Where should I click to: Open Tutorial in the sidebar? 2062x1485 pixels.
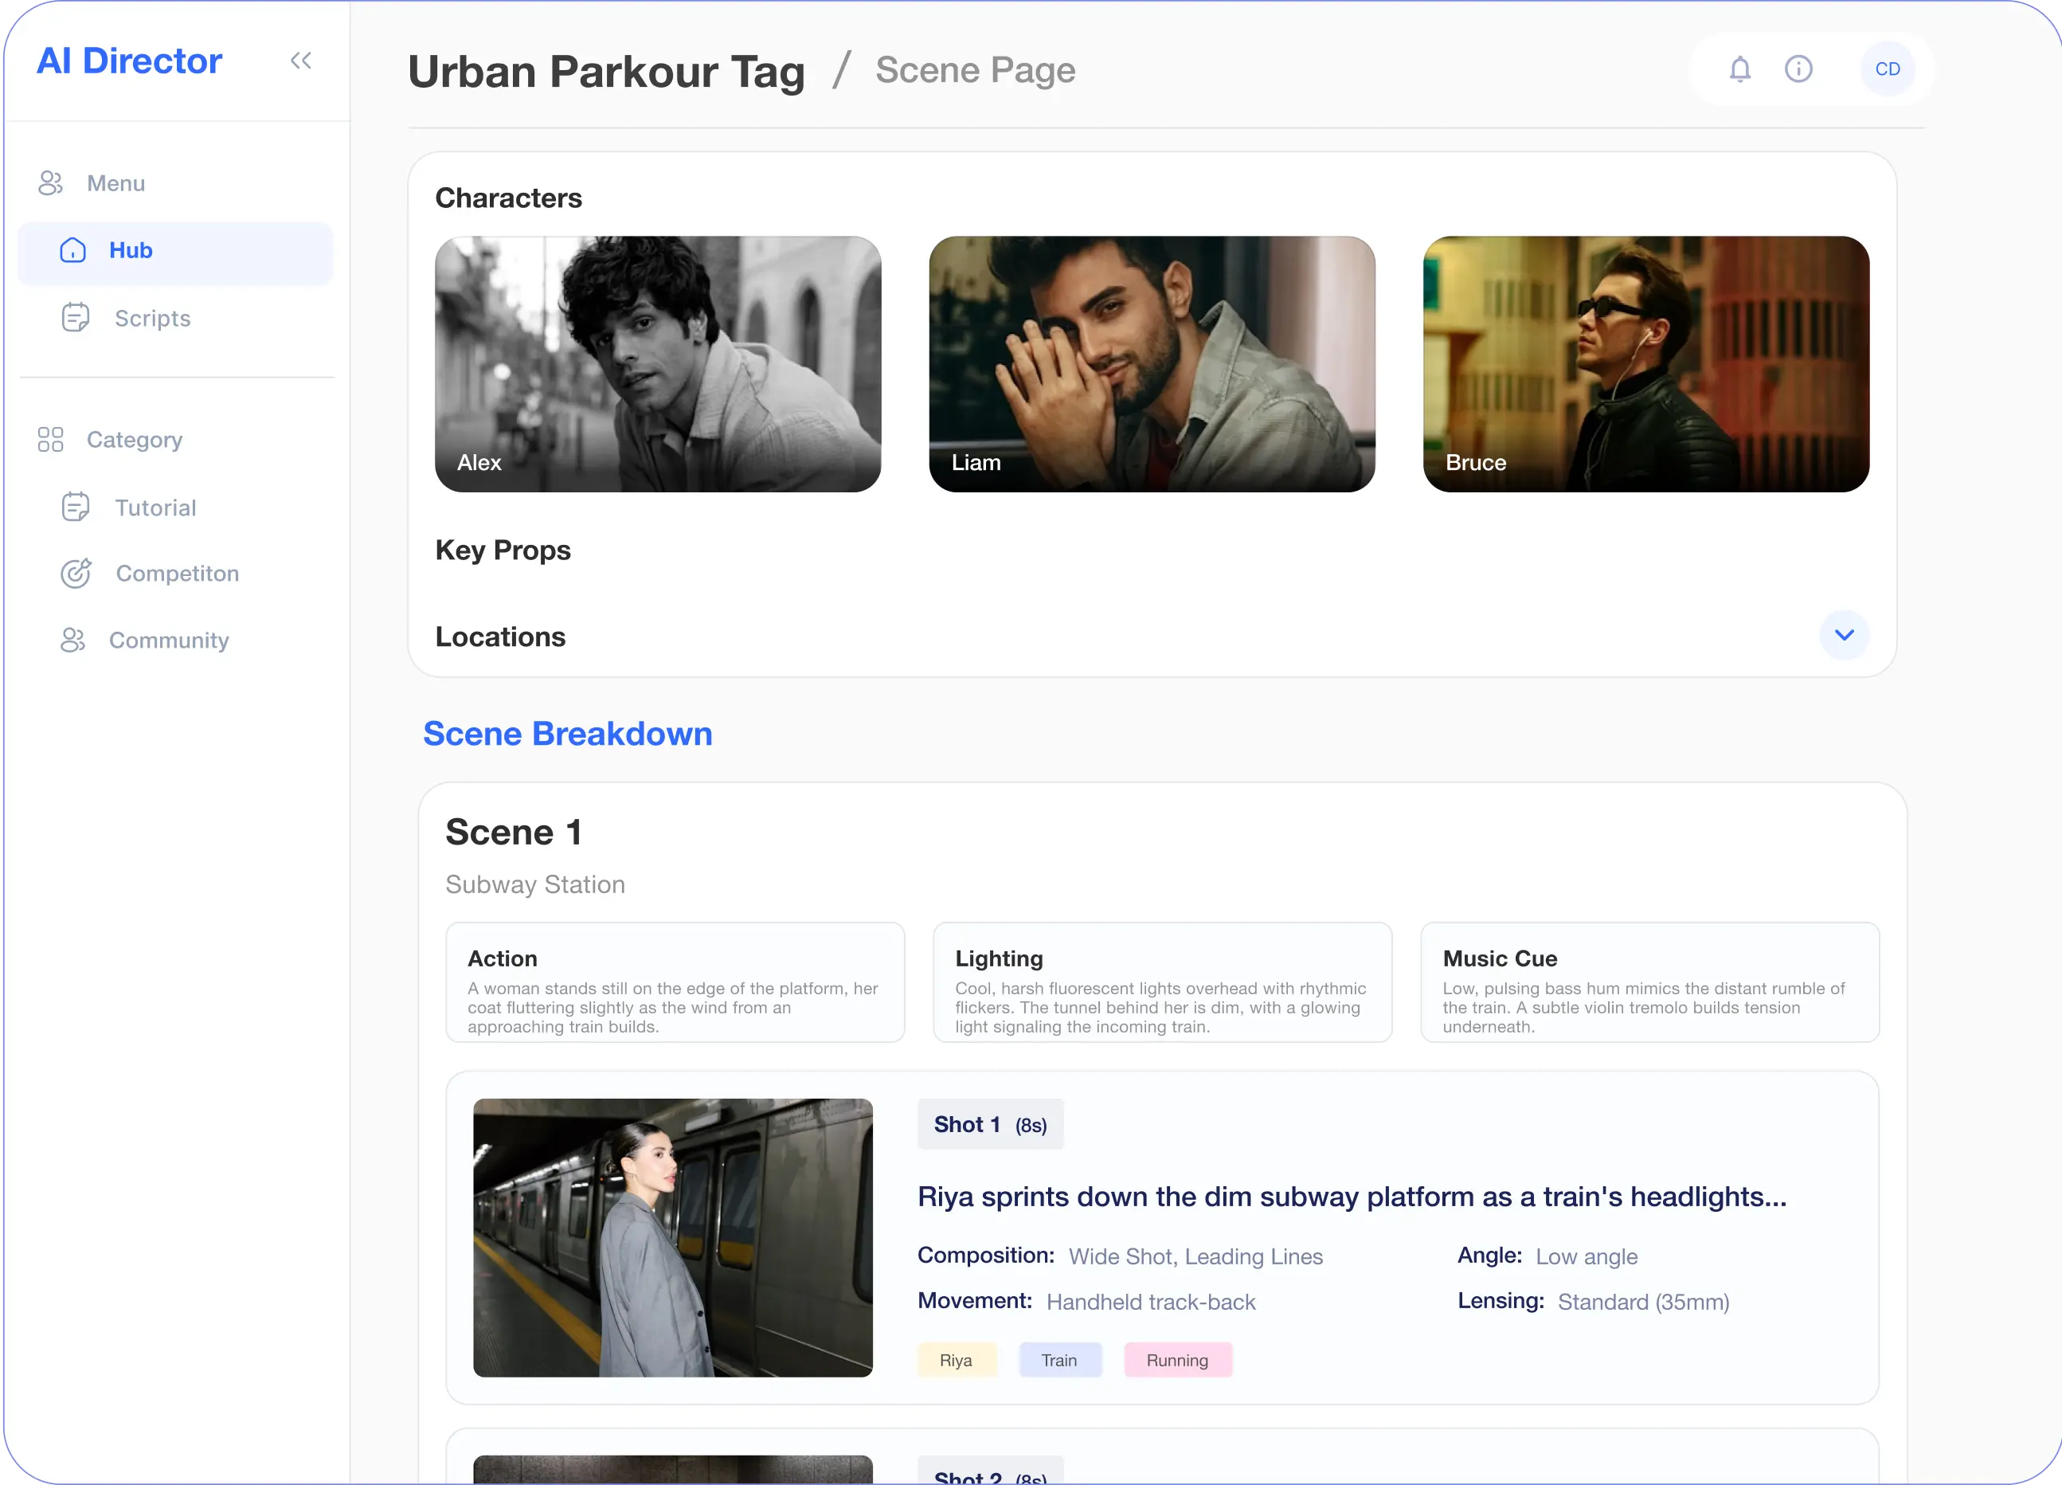click(x=155, y=507)
